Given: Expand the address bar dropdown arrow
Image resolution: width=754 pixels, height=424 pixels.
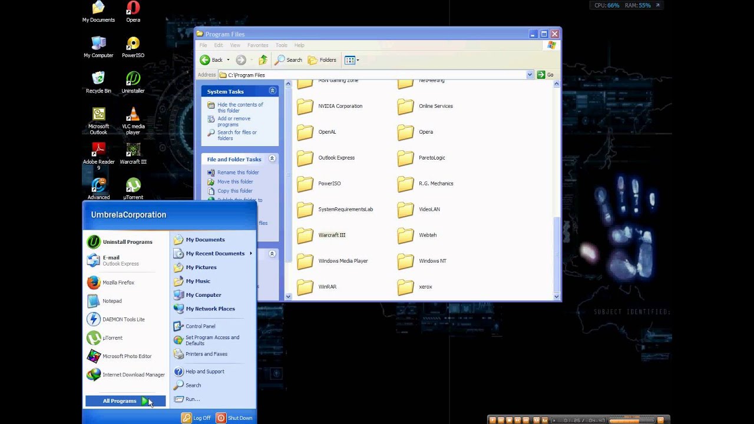Looking at the screenshot, I should click(x=530, y=75).
